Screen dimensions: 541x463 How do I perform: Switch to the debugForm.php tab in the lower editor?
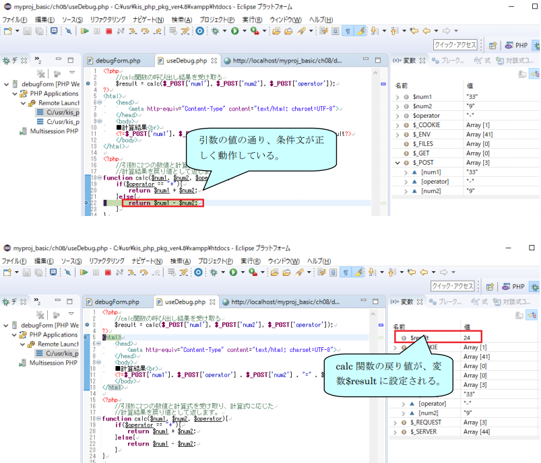tap(116, 302)
